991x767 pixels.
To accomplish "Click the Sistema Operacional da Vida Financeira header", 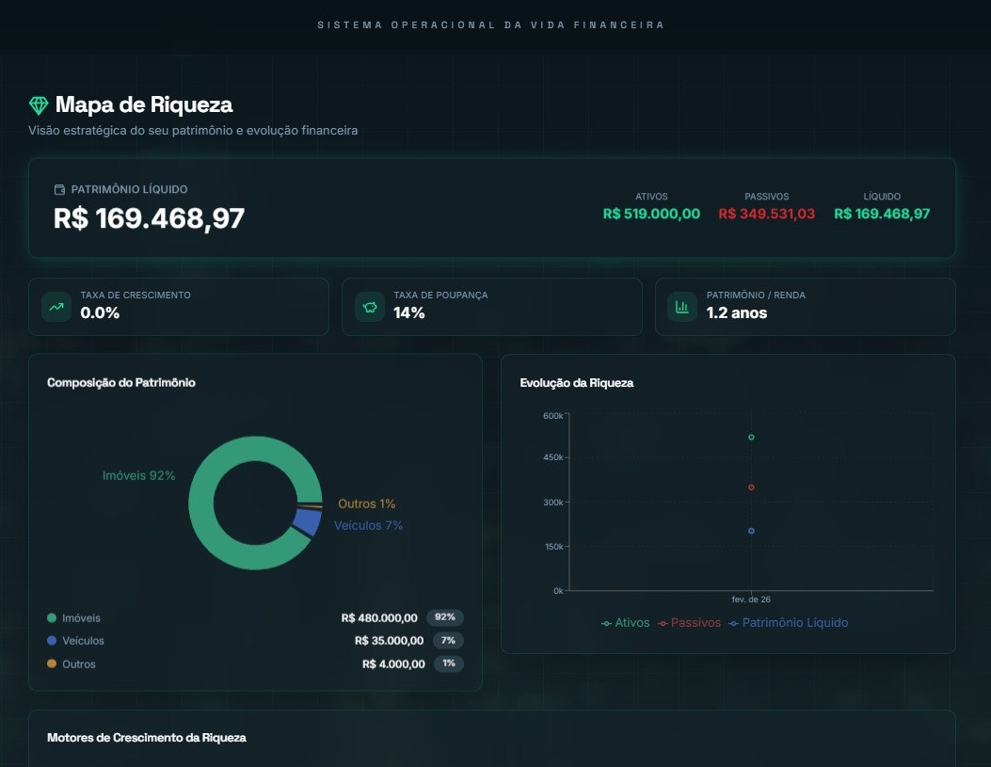I will (491, 25).
